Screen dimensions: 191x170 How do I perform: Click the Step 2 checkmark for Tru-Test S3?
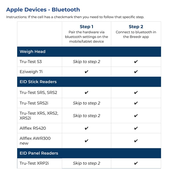click(x=136, y=62)
